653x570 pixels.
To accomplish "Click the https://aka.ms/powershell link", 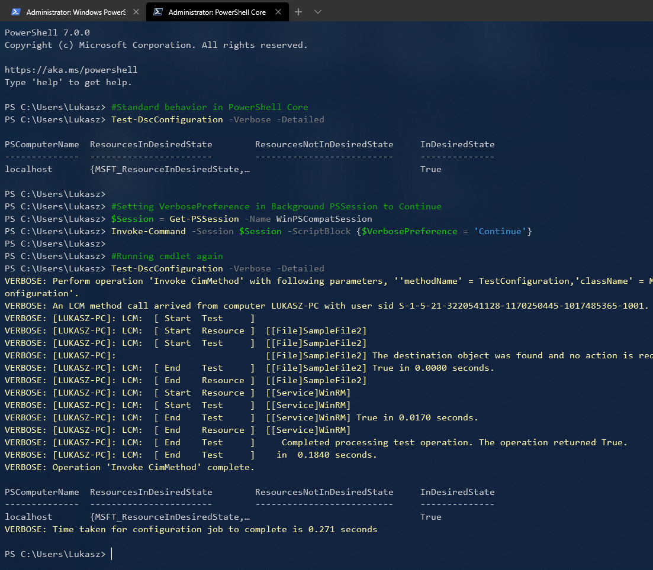I will click(x=70, y=69).
